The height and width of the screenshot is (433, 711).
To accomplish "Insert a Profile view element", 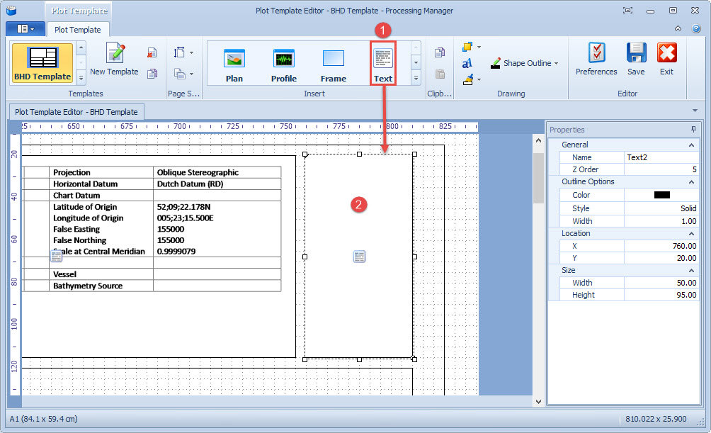I will [x=283, y=64].
